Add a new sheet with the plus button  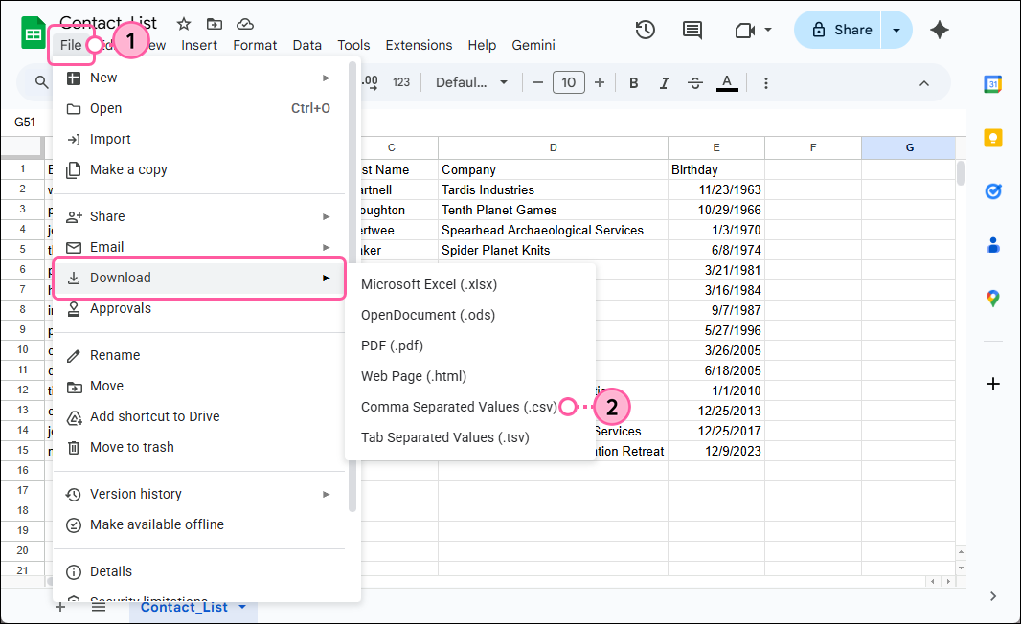click(59, 607)
